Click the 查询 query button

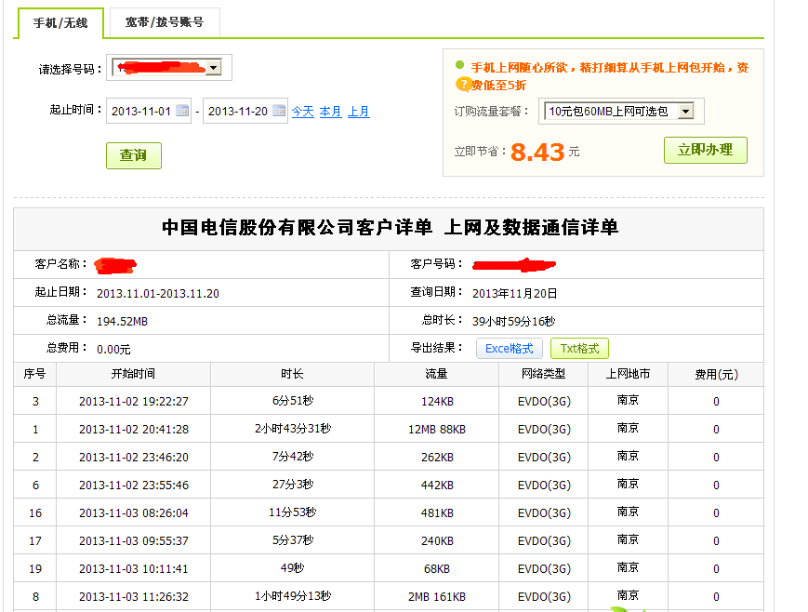[134, 155]
